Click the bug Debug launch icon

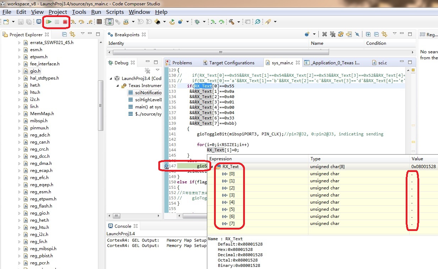click(197, 22)
